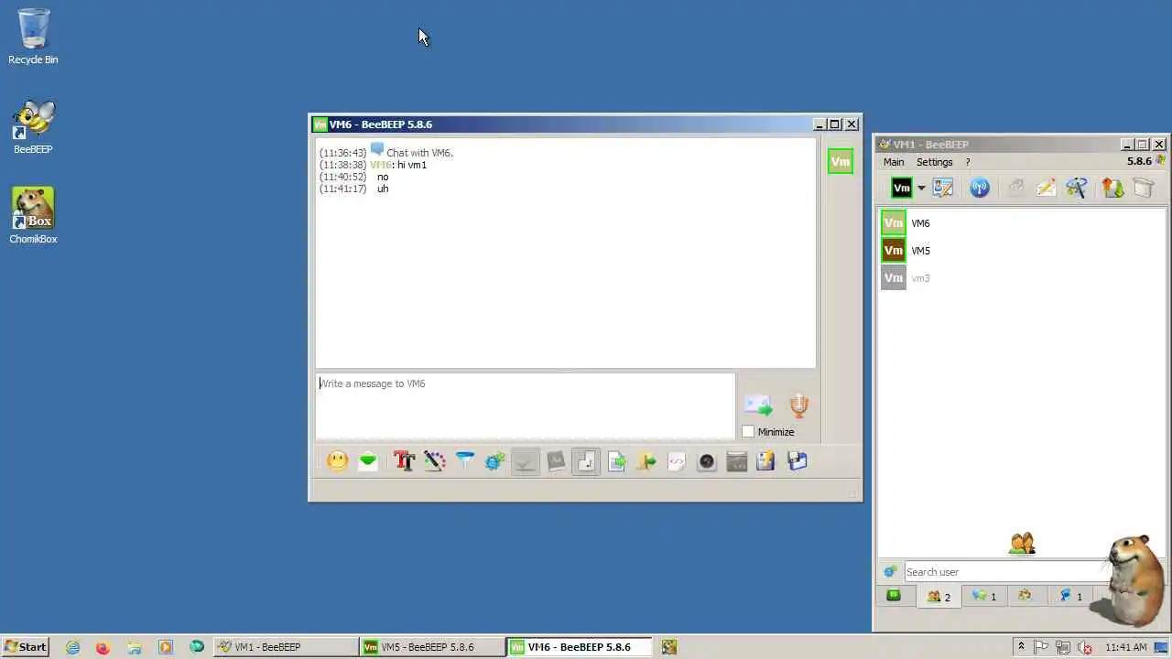Click the muted volume icon in system tray
The height and width of the screenshot is (659, 1172).
pyautogui.click(x=1085, y=647)
